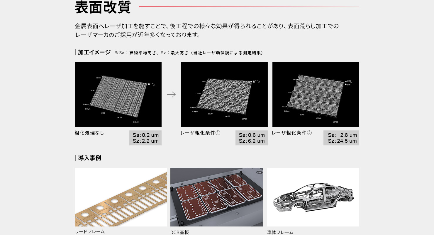The width and height of the screenshot is (434, 235).
Task: Click the リードフレーム example photo
Action: coord(121,197)
